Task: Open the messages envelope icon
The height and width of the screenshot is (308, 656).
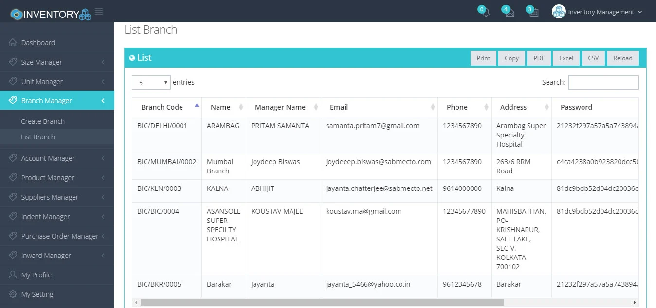Action: coord(510,13)
